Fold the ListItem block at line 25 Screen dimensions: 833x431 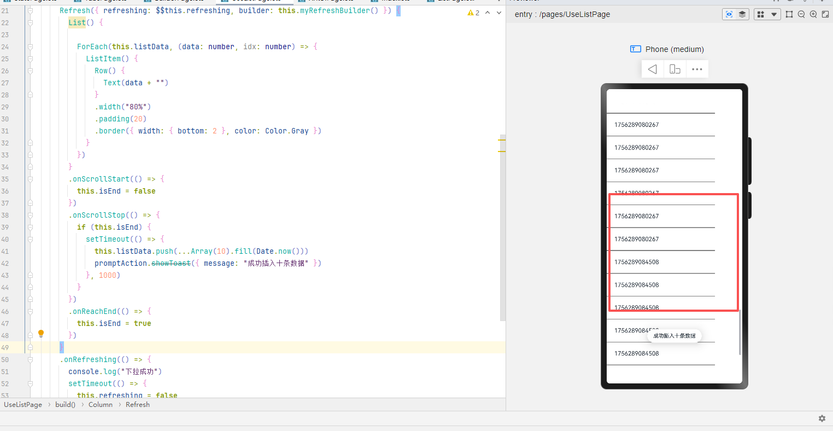coord(30,59)
